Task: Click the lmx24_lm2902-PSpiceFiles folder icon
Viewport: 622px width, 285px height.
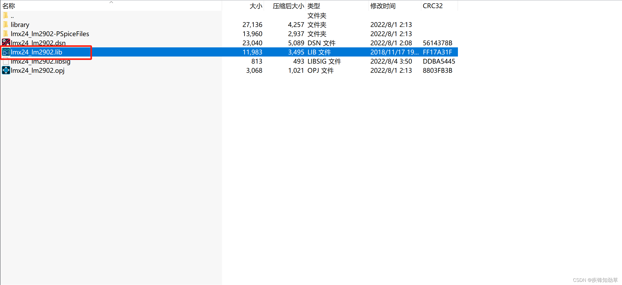Action: tap(6, 34)
